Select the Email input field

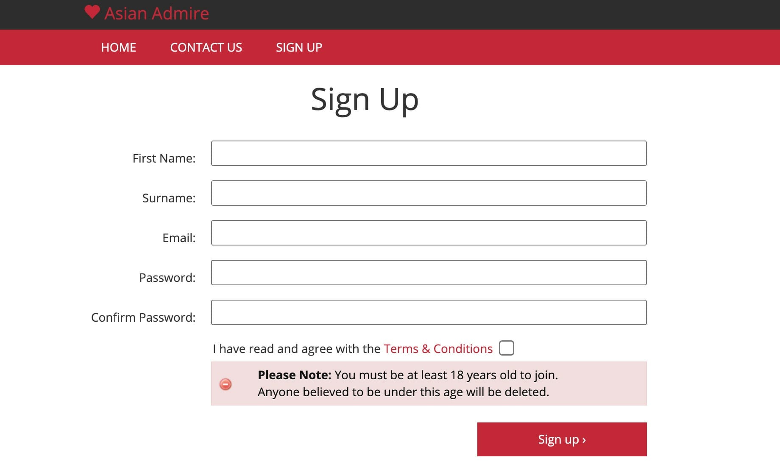(429, 233)
